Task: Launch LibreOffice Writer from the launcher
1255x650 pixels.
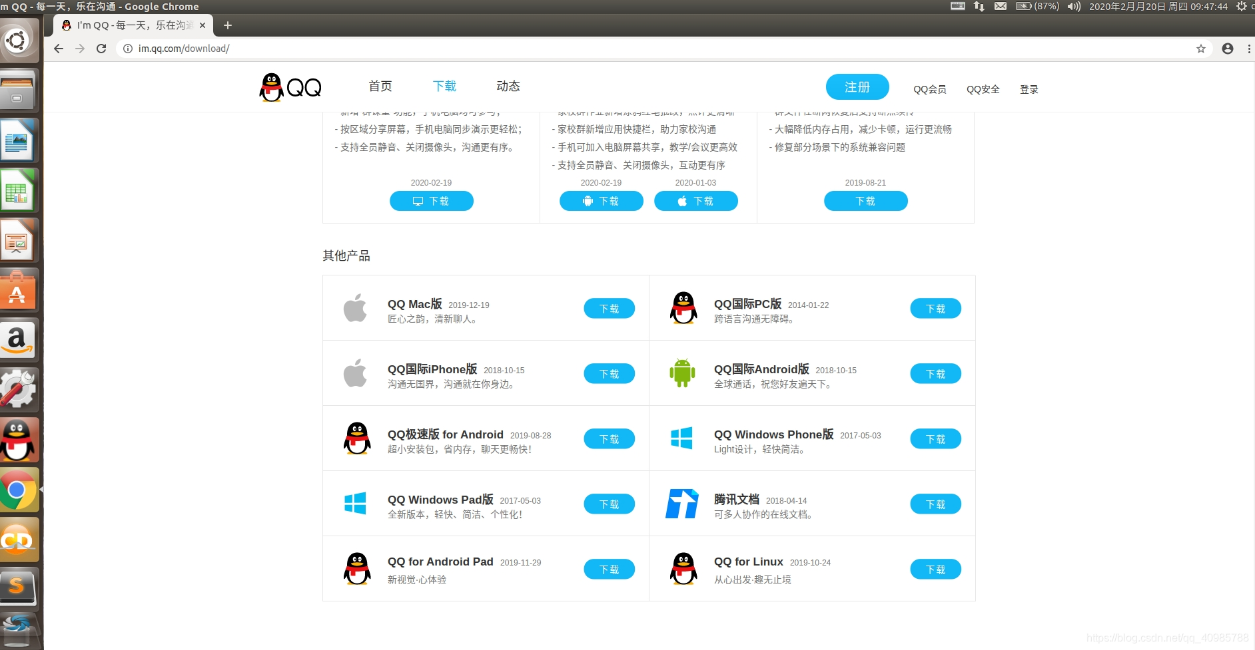Action: 18,140
